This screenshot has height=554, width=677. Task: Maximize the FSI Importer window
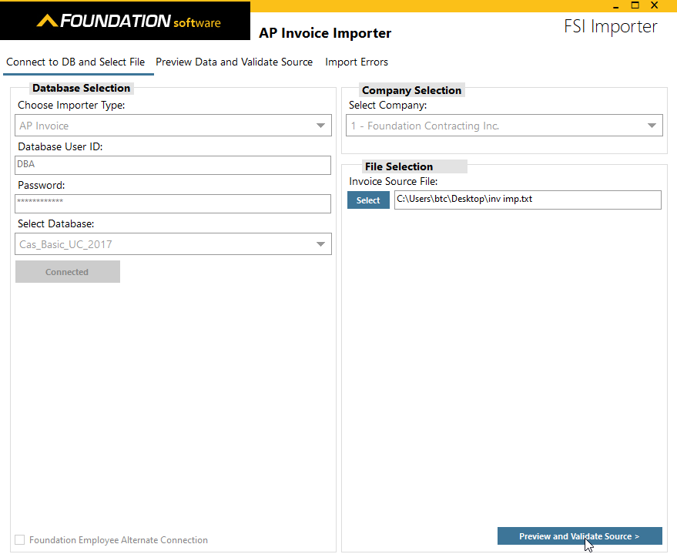635,5
